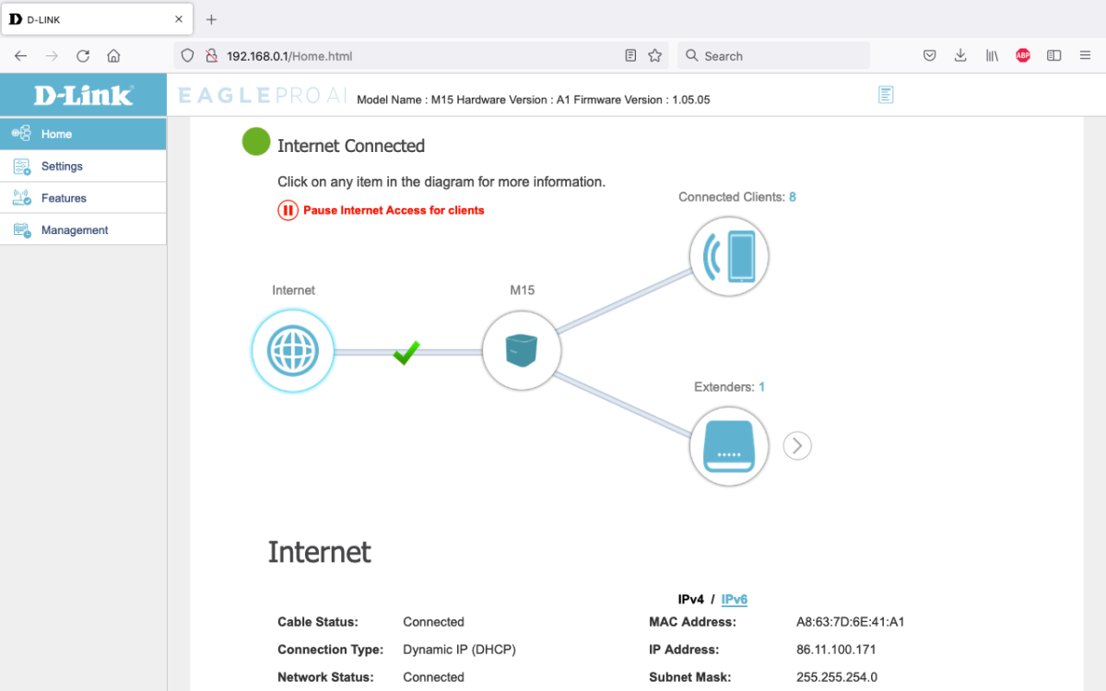The width and height of the screenshot is (1106, 691).
Task: Click the Connected Clients count 8
Action: 793,197
